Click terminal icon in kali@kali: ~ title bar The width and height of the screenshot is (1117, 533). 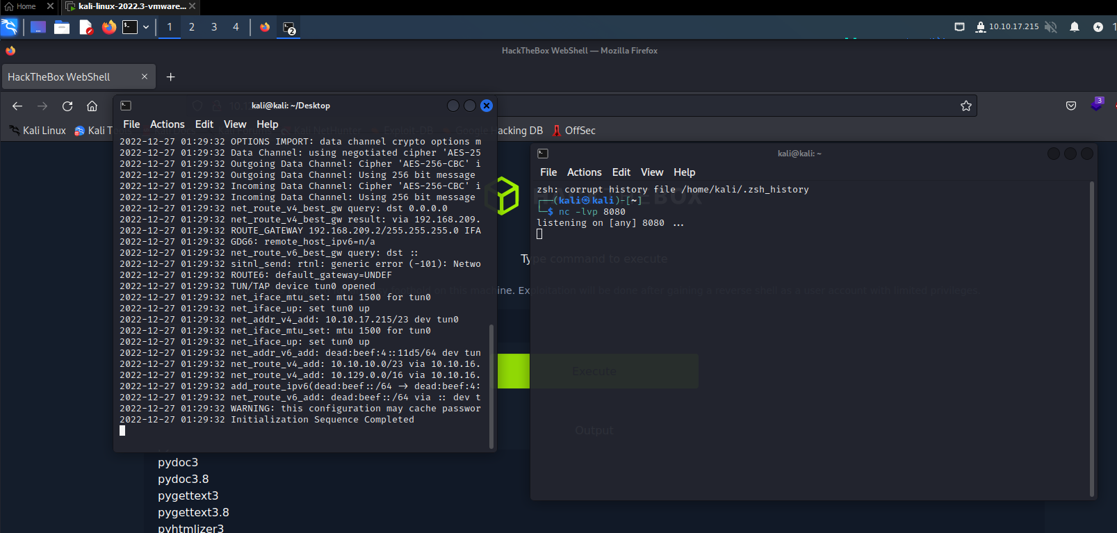(x=543, y=154)
